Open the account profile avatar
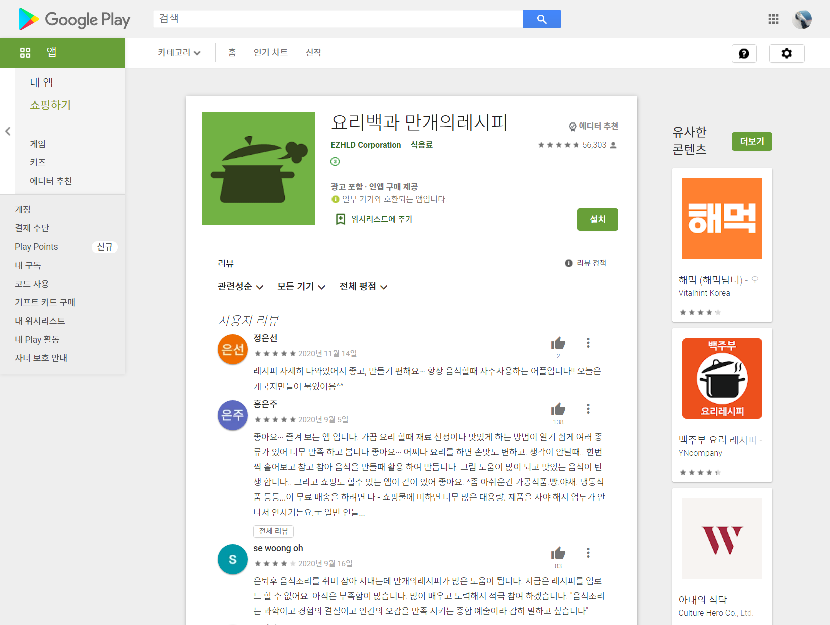This screenshot has height=625, width=830. 802,19
